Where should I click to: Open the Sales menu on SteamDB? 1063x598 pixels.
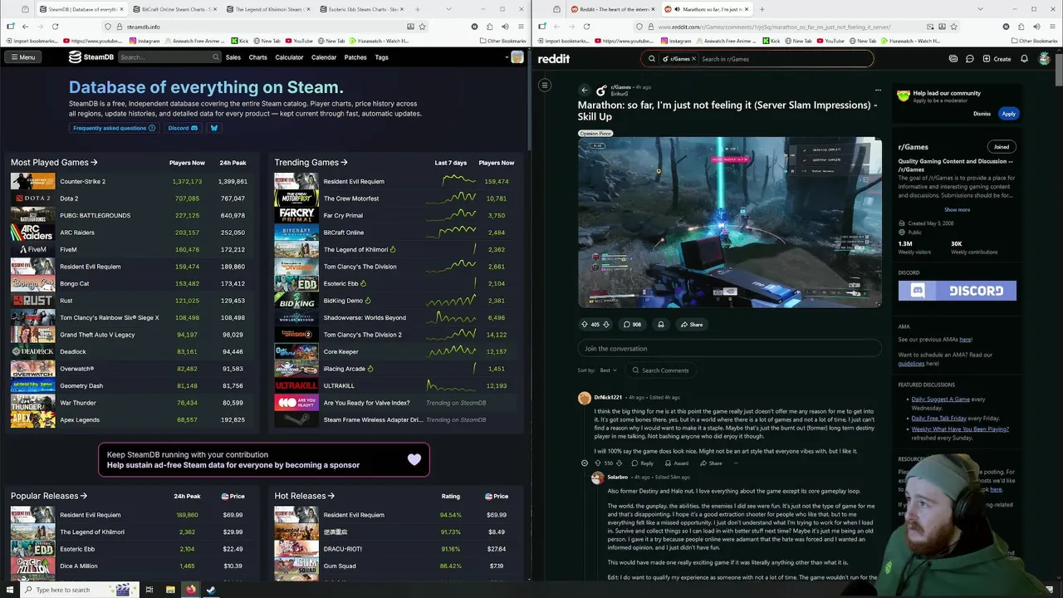[233, 57]
